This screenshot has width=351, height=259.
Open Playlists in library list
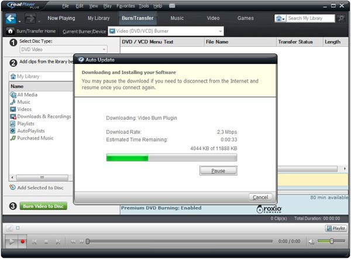tap(22, 124)
